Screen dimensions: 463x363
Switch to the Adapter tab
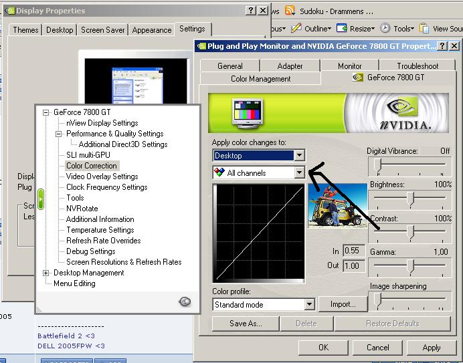290,66
